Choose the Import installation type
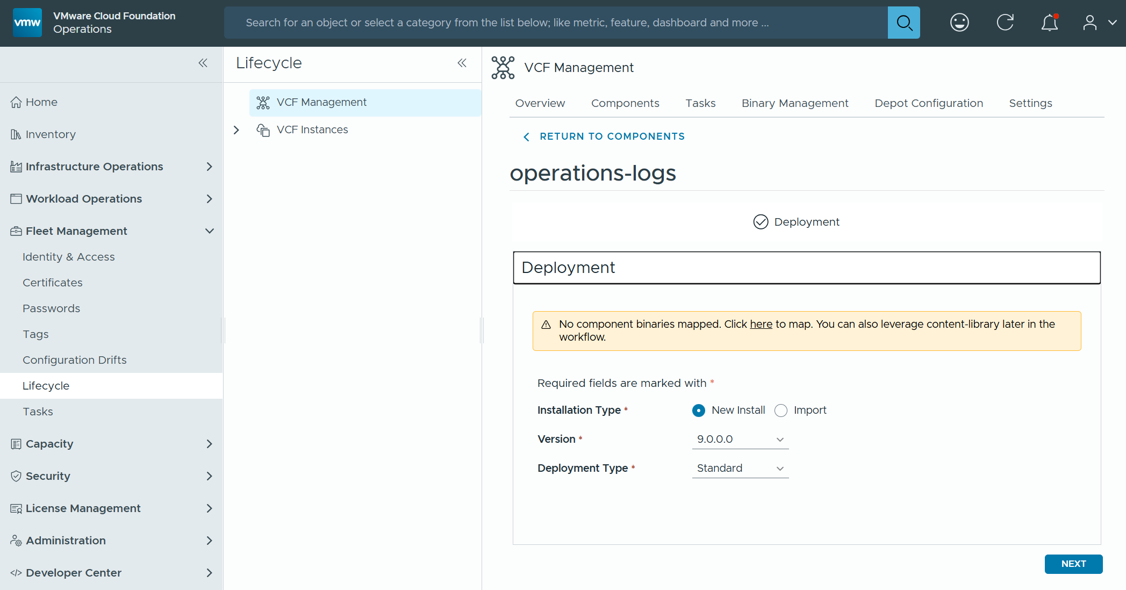The height and width of the screenshot is (590, 1126). click(x=780, y=410)
